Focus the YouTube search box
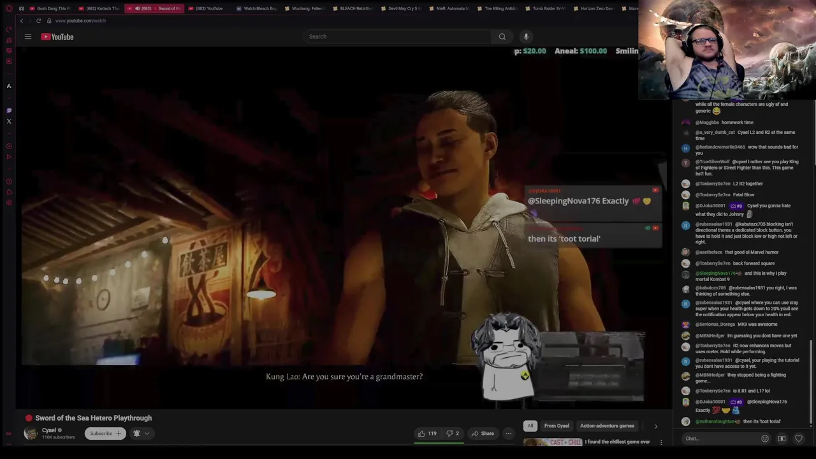816x459 pixels. coord(398,36)
